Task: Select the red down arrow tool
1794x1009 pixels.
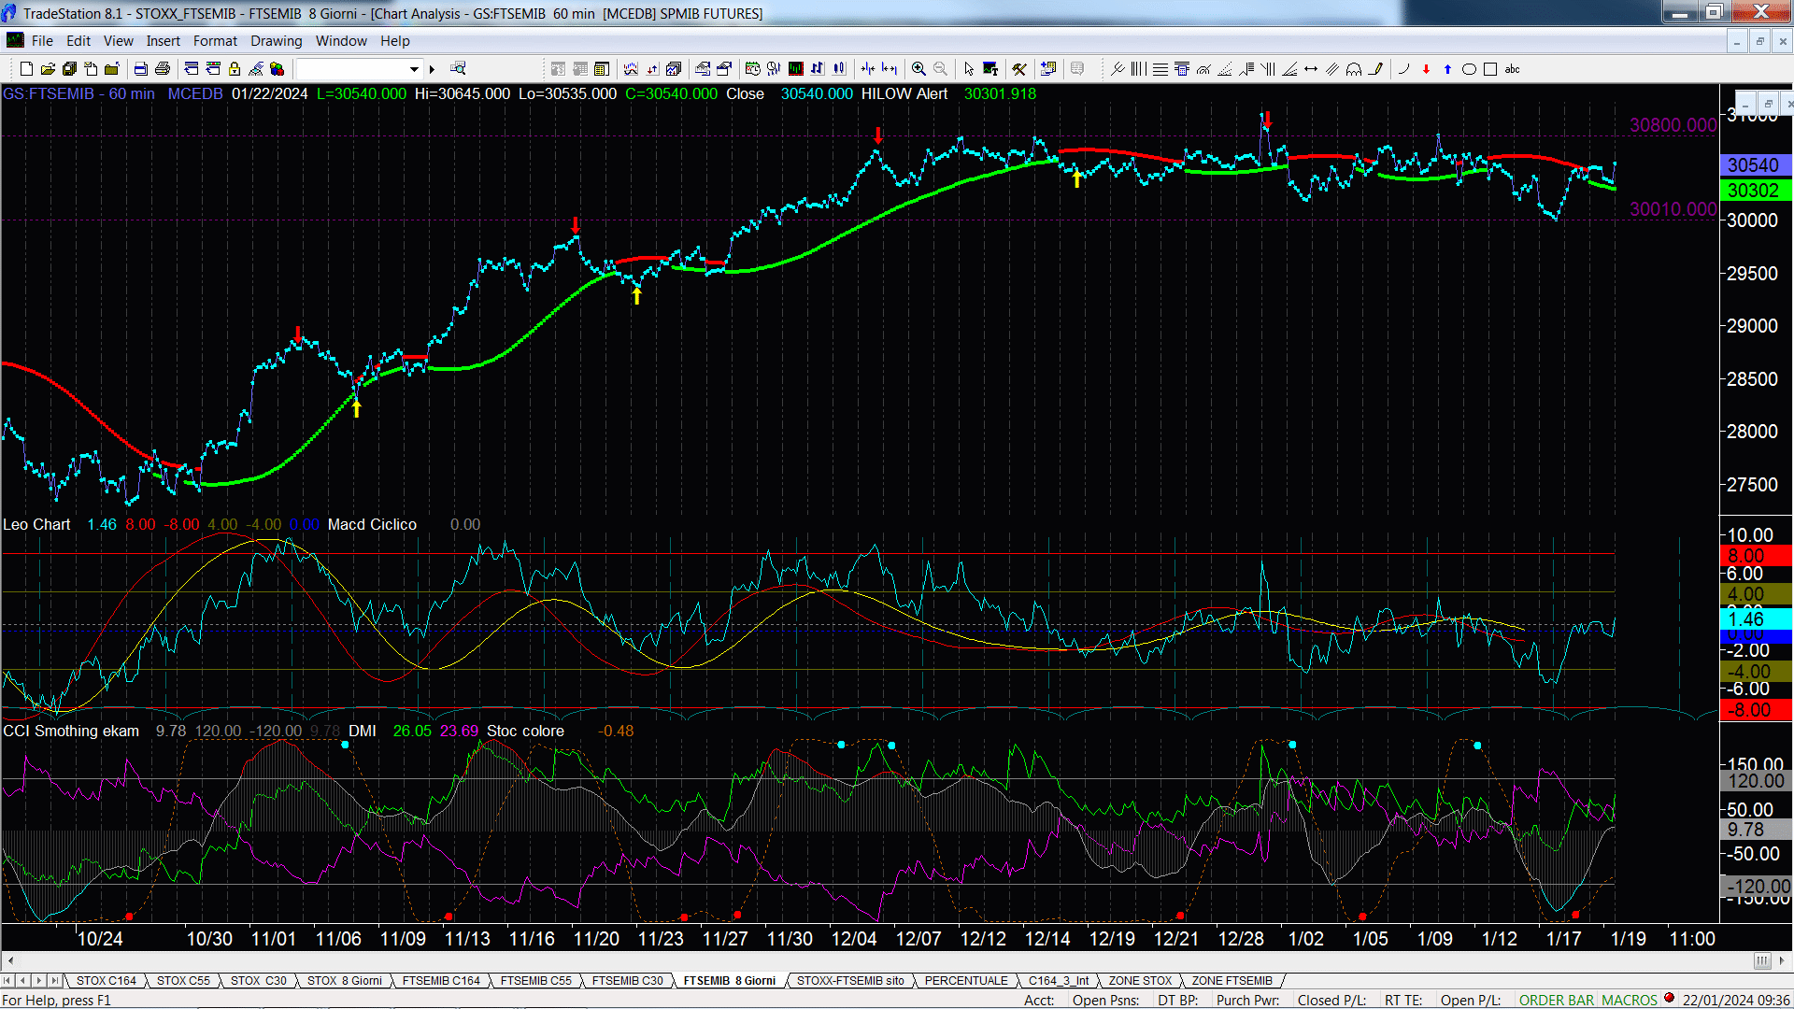Action: pyautogui.click(x=1426, y=69)
